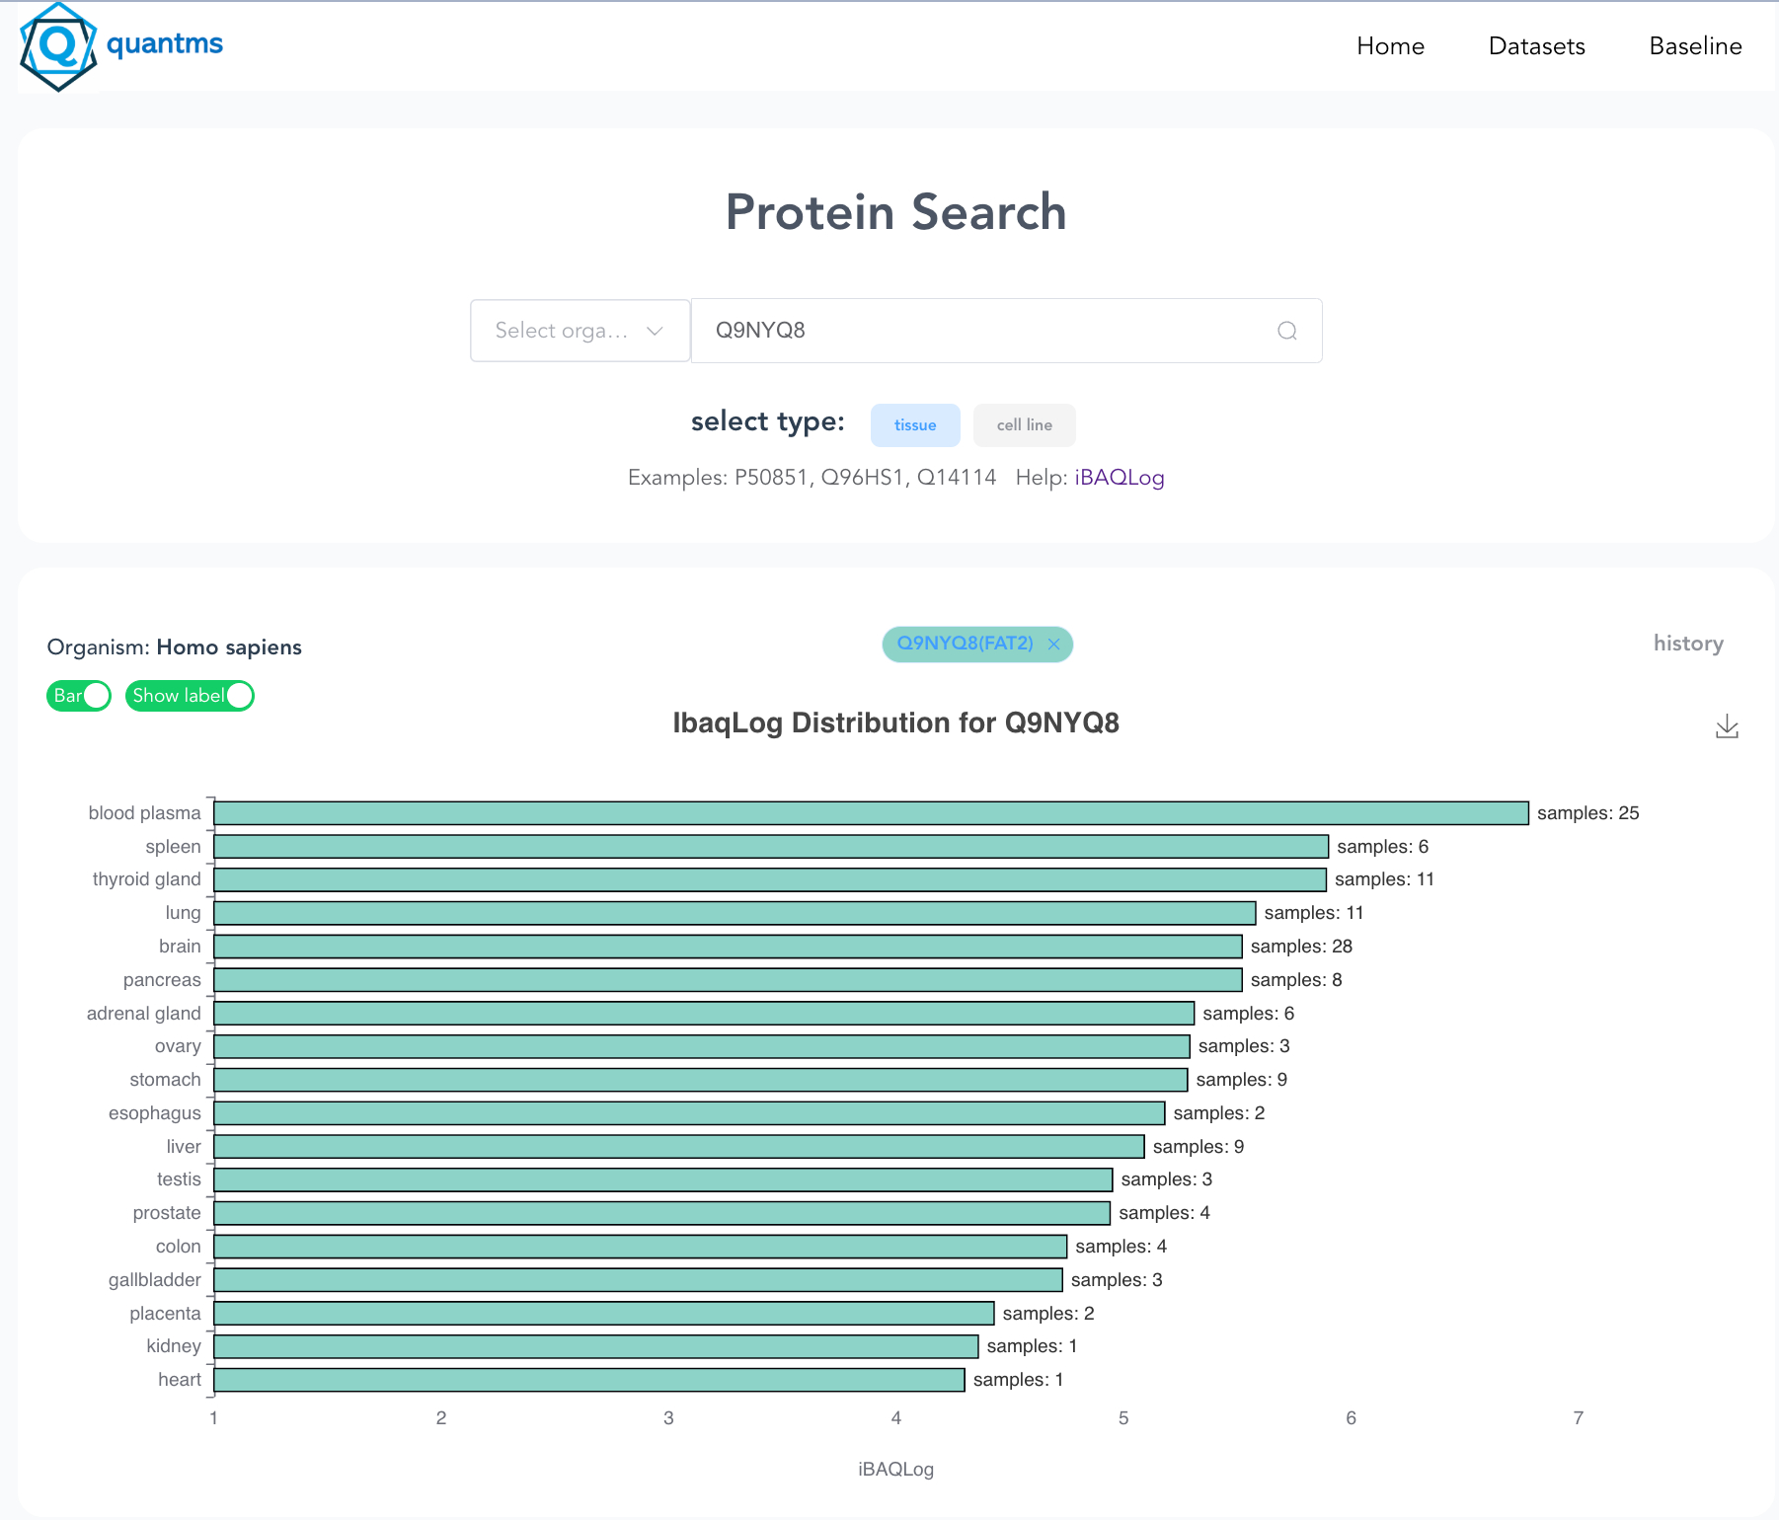Click the search magnifier icon
This screenshot has height=1520, width=1779.
coord(1286,331)
